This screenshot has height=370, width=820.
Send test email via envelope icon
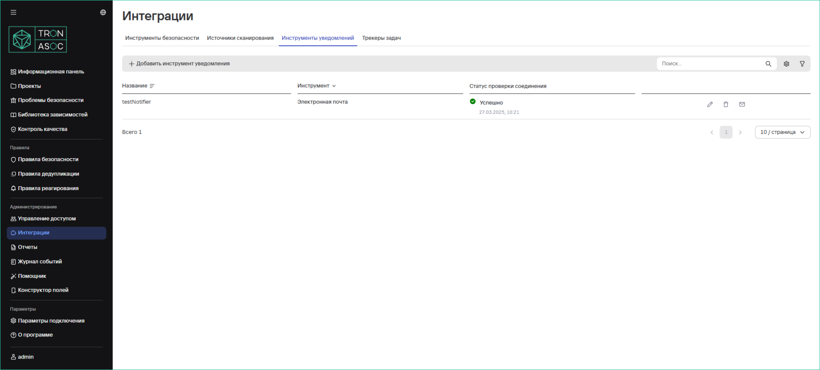(742, 104)
